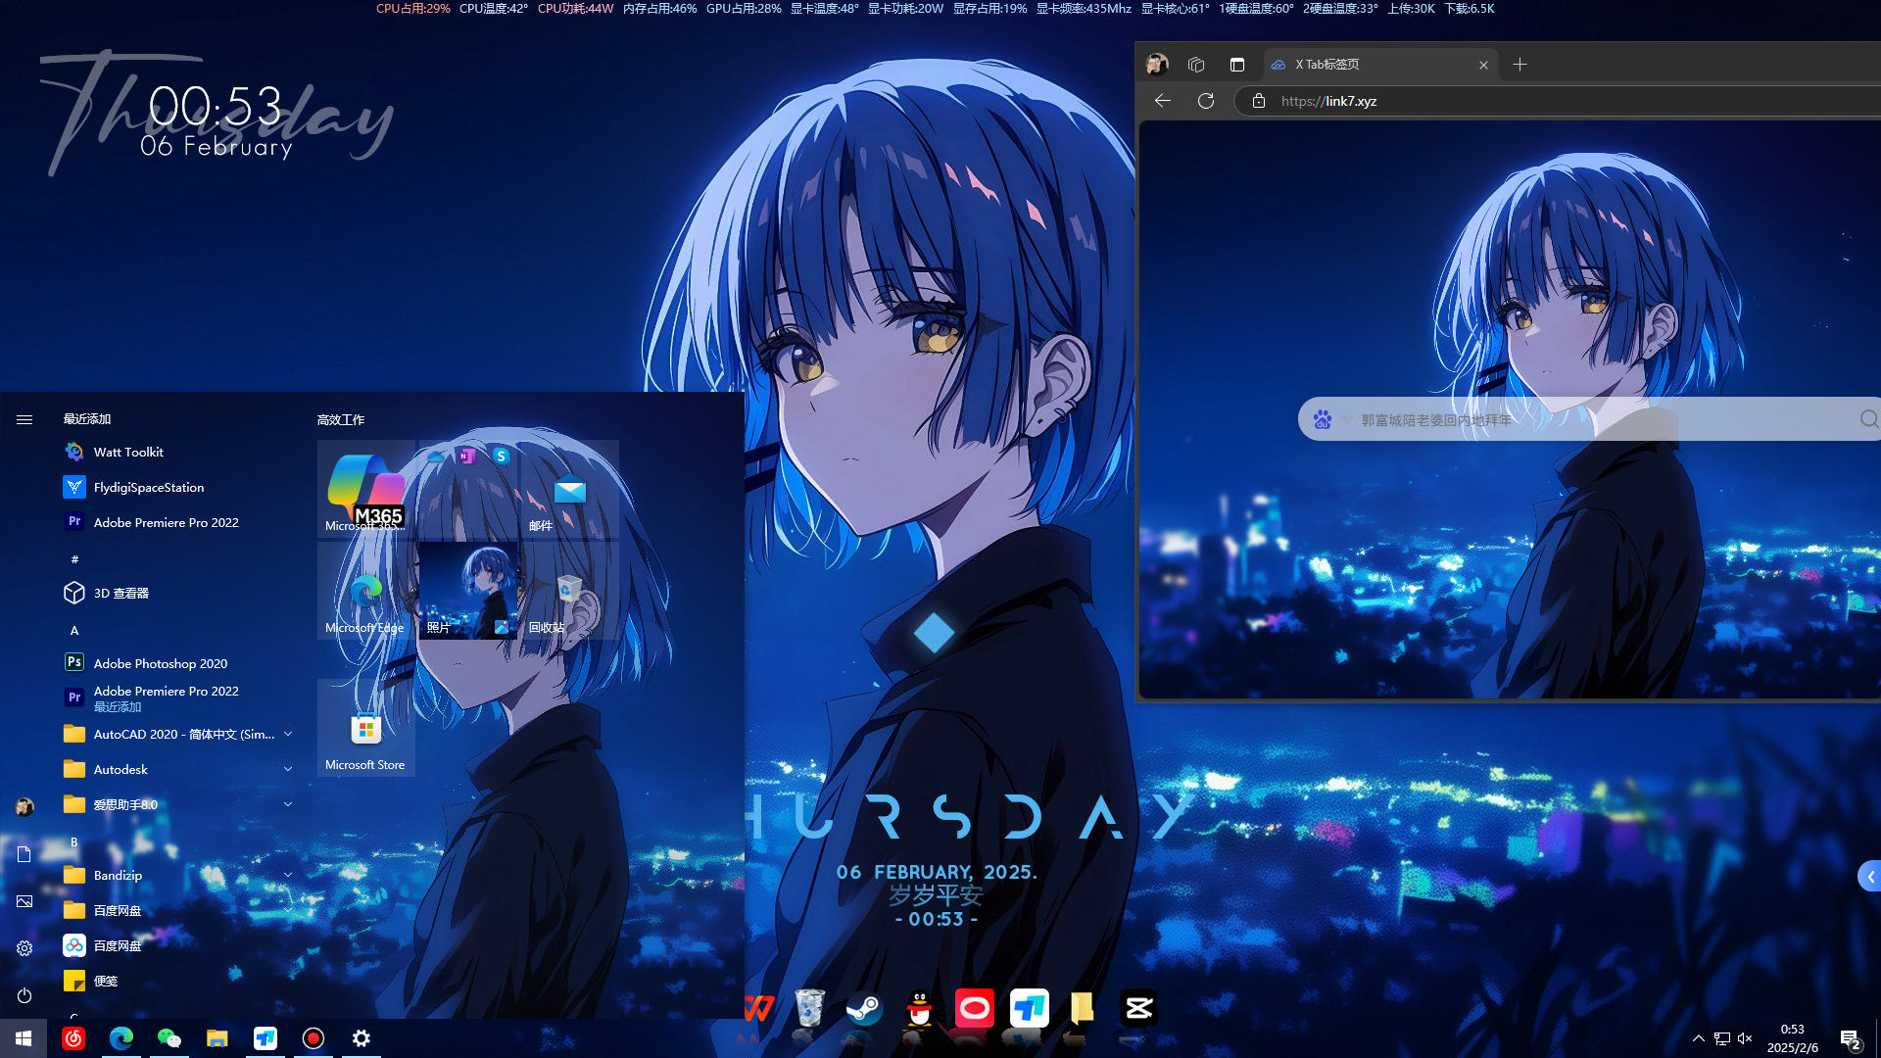Launch CapCut from the desktop dock
This screenshot has height=1058, width=1881.
1138,1008
